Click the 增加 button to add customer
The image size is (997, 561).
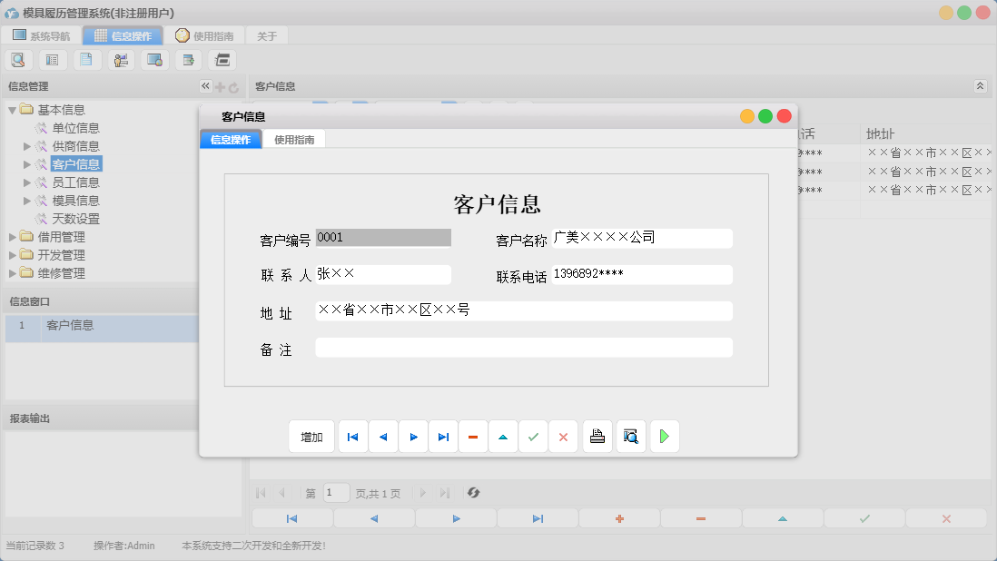(x=311, y=437)
